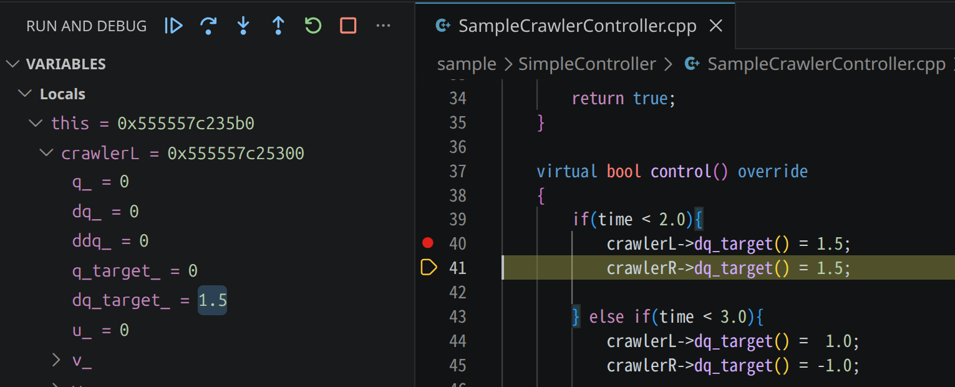
Task: Collapse the VARIABLES section
Action: click(12, 64)
